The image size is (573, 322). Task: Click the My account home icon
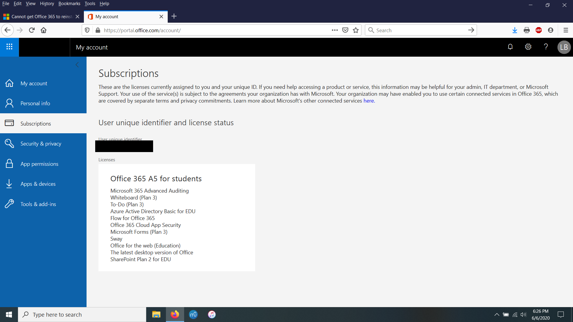click(x=10, y=83)
